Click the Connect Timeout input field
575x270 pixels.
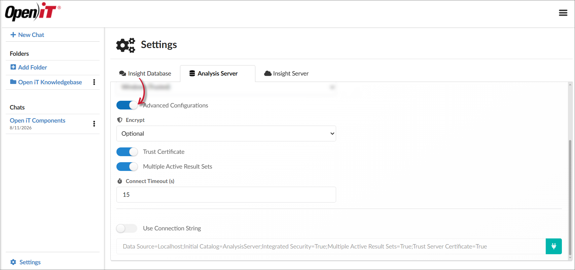[x=226, y=194]
